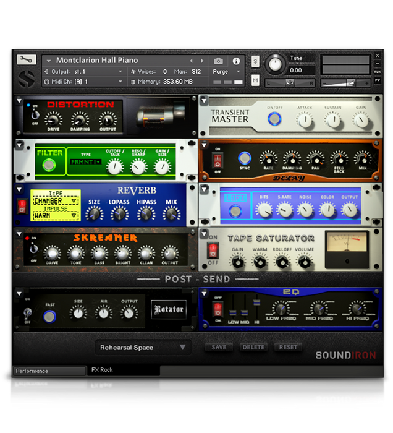
Task: Enable the Rotator Fast button
Action: point(49,316)
